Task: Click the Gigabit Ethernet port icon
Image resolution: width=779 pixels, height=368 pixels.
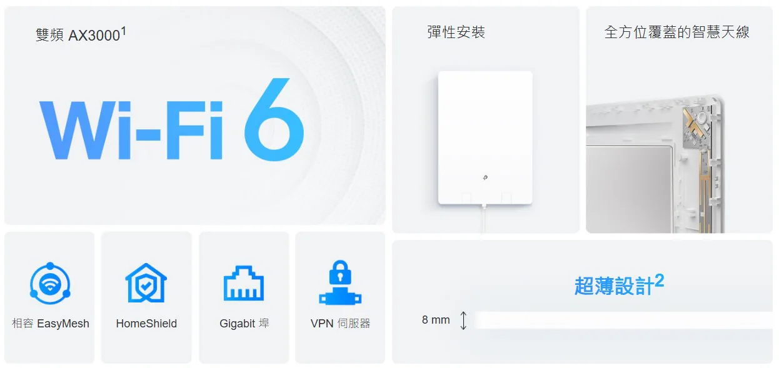Action: pos(244,283)
